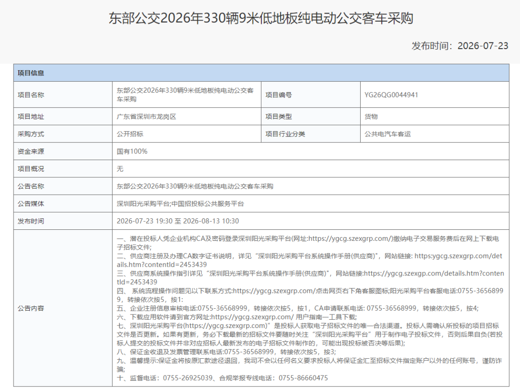This screenshot has height=389, width=520.
Task: Click the date range 2026-07-23 19:30 至 2026-08-13 10:30
Action: click(x=178, y=221)
